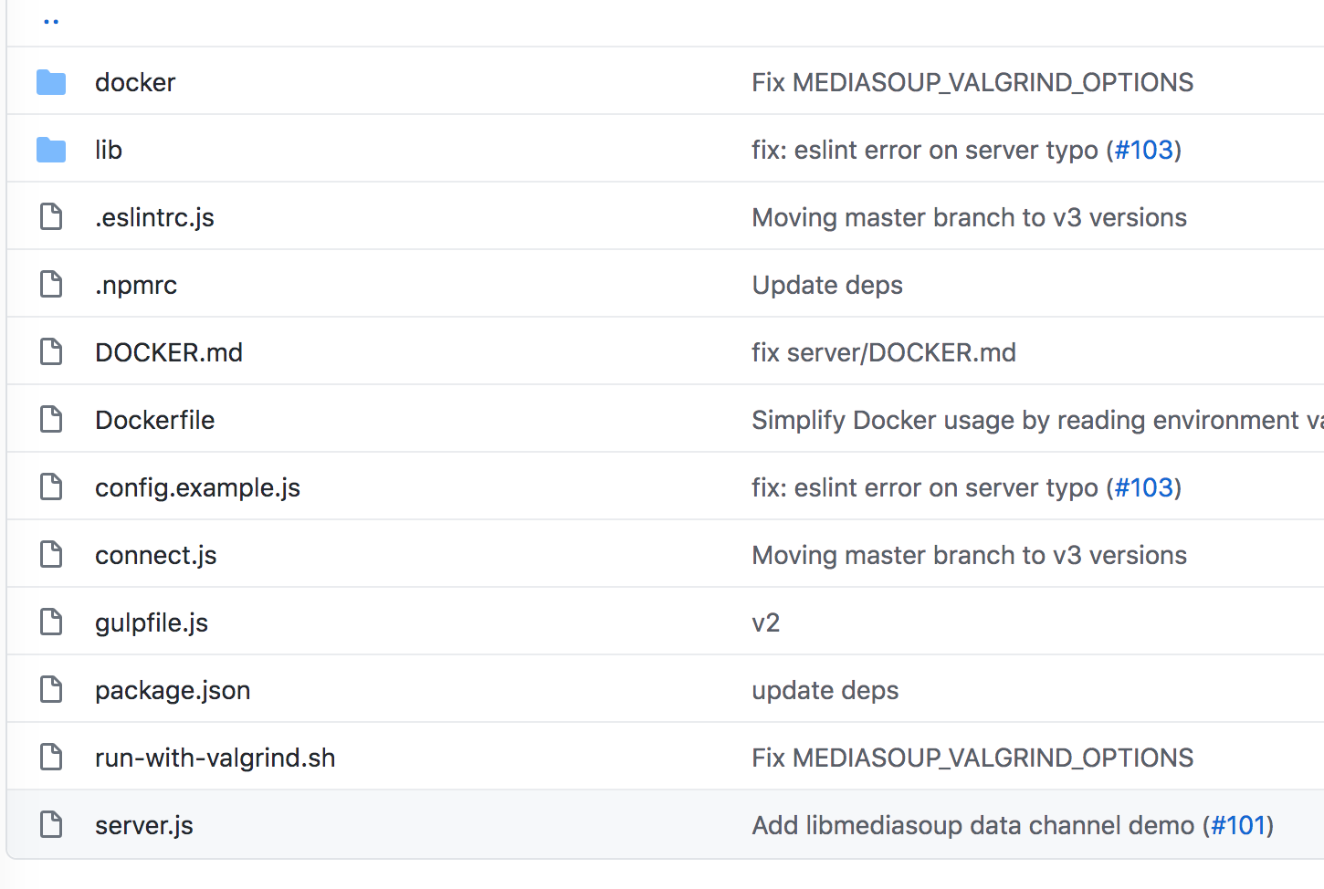1324x889 pixels.
Task: Click the file icon next to .eslintrc.js
Action: 51,217
